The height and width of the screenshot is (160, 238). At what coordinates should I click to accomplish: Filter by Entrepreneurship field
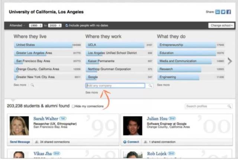click(191, 45)
